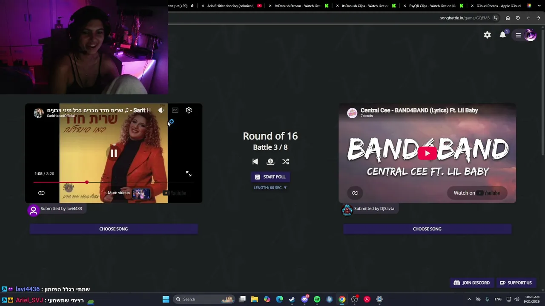Shuffle the battle order

coord(286,161)
